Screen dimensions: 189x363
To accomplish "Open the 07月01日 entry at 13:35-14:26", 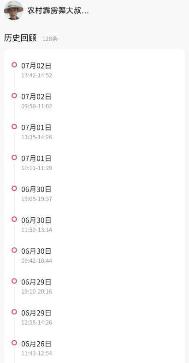I will pos(94,132).
